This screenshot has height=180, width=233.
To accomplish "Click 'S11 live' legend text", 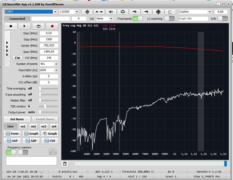I will (109, 25).
